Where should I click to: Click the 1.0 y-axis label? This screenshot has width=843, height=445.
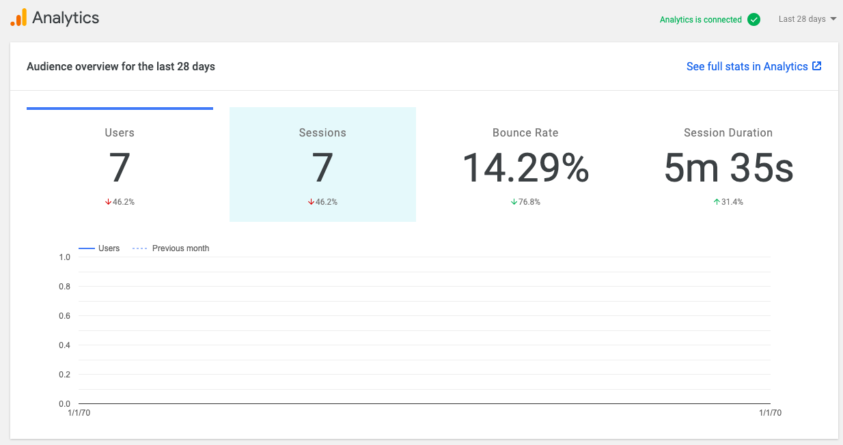click(64, 257)
